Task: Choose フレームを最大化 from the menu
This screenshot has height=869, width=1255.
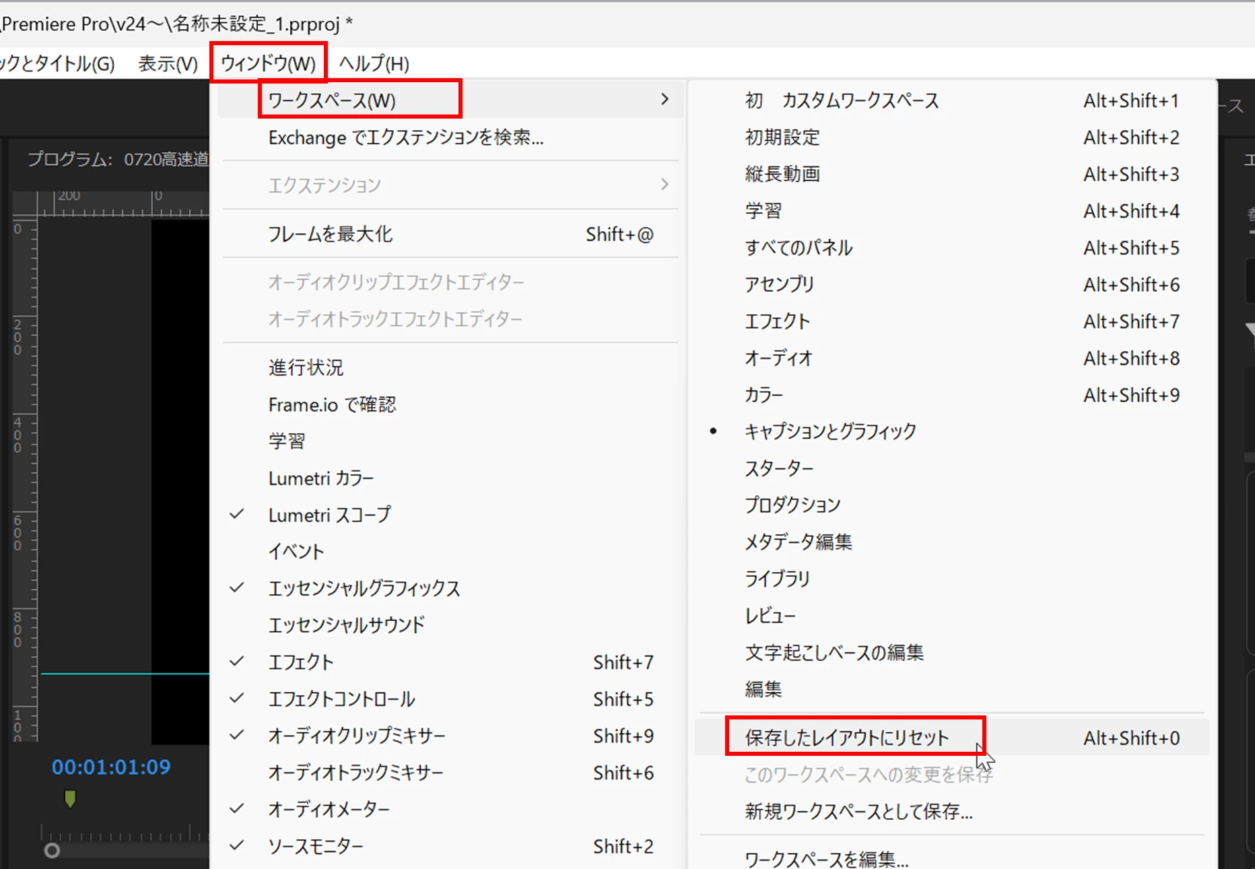Action: tap(450, 234)
